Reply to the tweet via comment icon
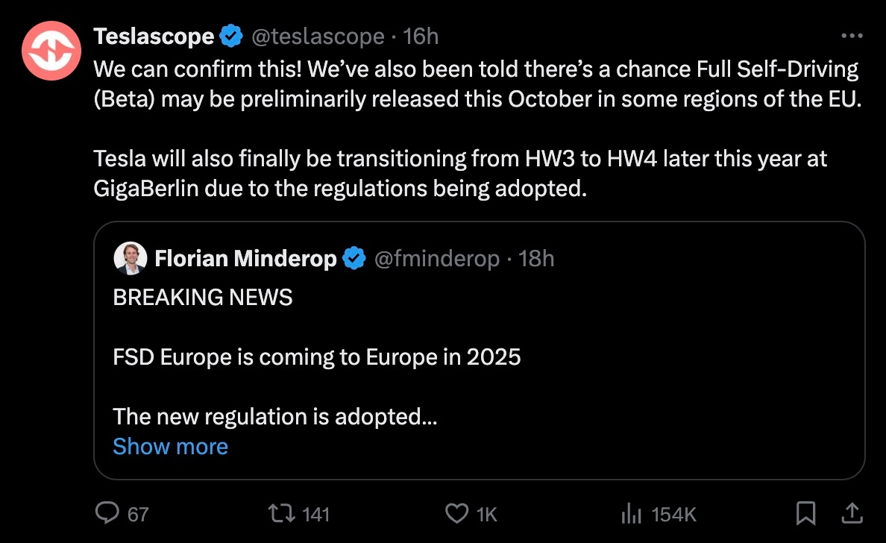 point(108,513)
